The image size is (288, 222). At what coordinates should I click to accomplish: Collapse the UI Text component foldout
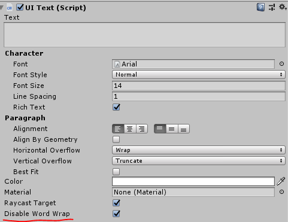coord(2,8)
